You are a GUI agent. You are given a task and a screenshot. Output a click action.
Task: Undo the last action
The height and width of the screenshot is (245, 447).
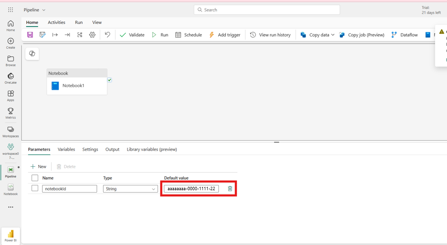pyautogui.click(x=107, y=35)
